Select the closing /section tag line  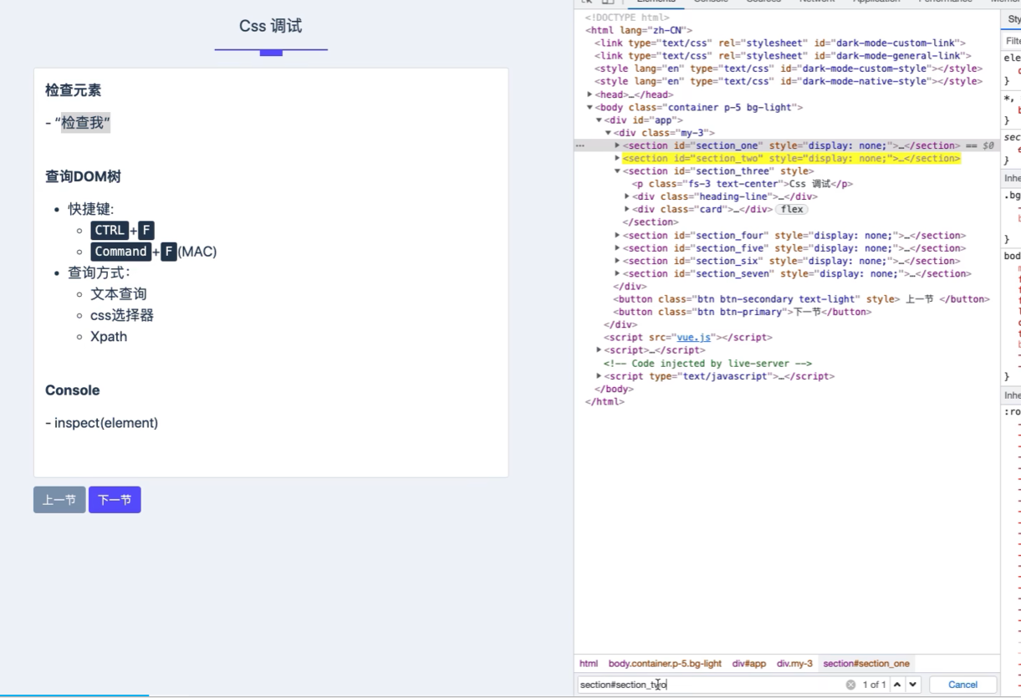coord(651,222)
